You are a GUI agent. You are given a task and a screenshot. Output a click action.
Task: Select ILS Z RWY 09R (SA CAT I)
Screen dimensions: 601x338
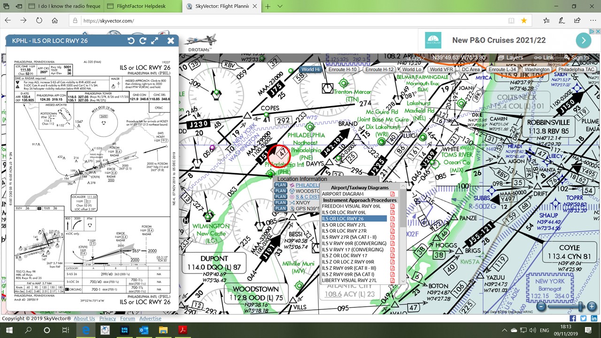[x=348, y=274]
